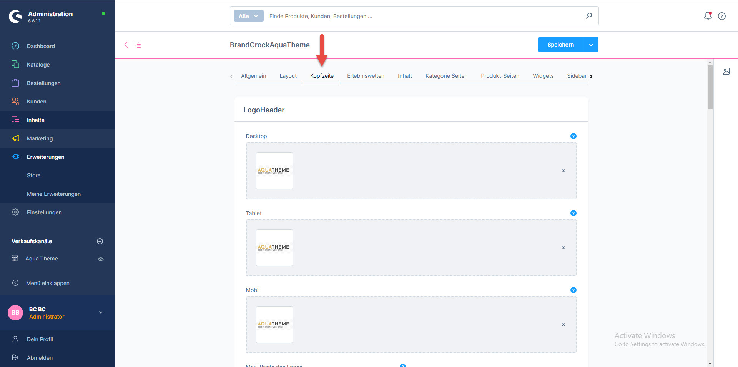Click the Speichern button
The width and height of the screenshot is (738, 367).
coord(560,45)
